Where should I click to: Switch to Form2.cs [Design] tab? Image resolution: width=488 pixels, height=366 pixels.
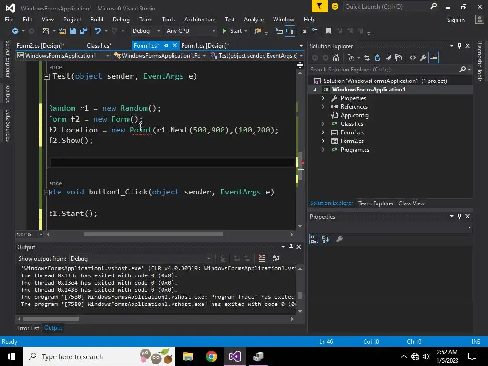[x=41, y=45]
